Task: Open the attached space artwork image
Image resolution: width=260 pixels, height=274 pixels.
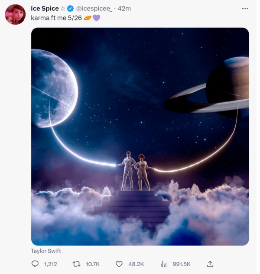Action: click(140, 137)
